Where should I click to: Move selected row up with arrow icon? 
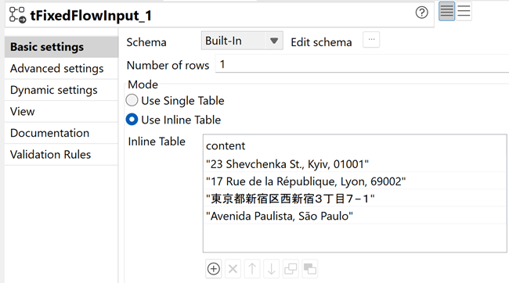pos(252,269)
